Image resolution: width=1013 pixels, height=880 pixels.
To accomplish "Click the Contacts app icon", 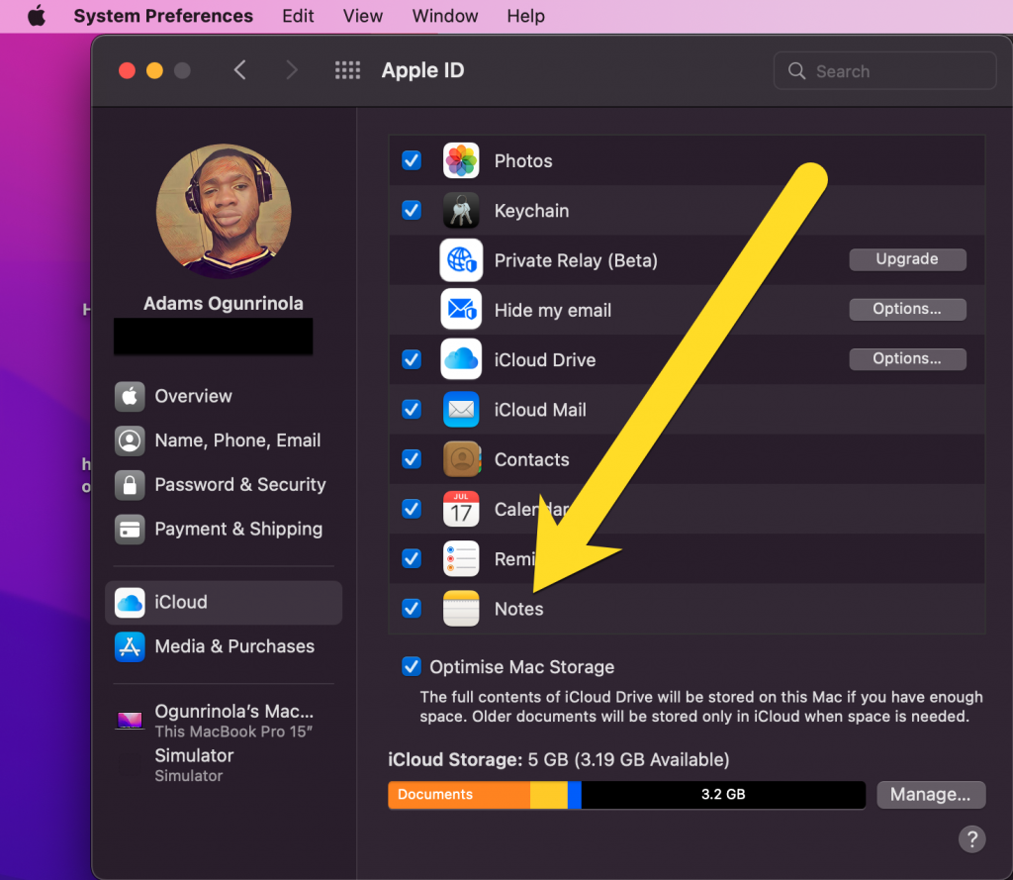I will coord(461,459).
